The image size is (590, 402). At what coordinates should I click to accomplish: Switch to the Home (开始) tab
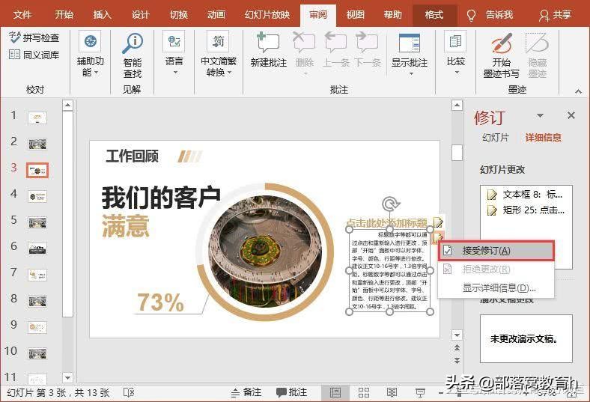point(64,15)
